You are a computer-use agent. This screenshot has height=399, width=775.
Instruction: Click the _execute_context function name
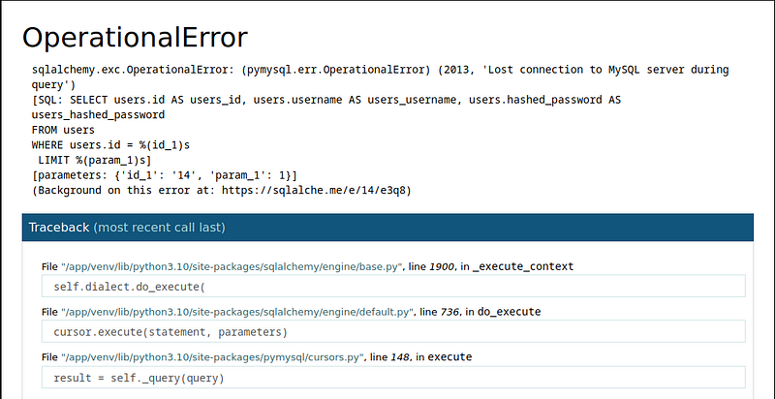(x=522, y=266)
